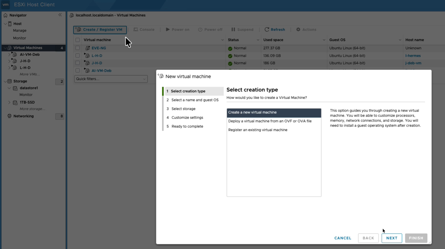Open Used space column dropdown arrow
Image resolution: width=445 pixels, height=249 pixels.
[324, 40]
